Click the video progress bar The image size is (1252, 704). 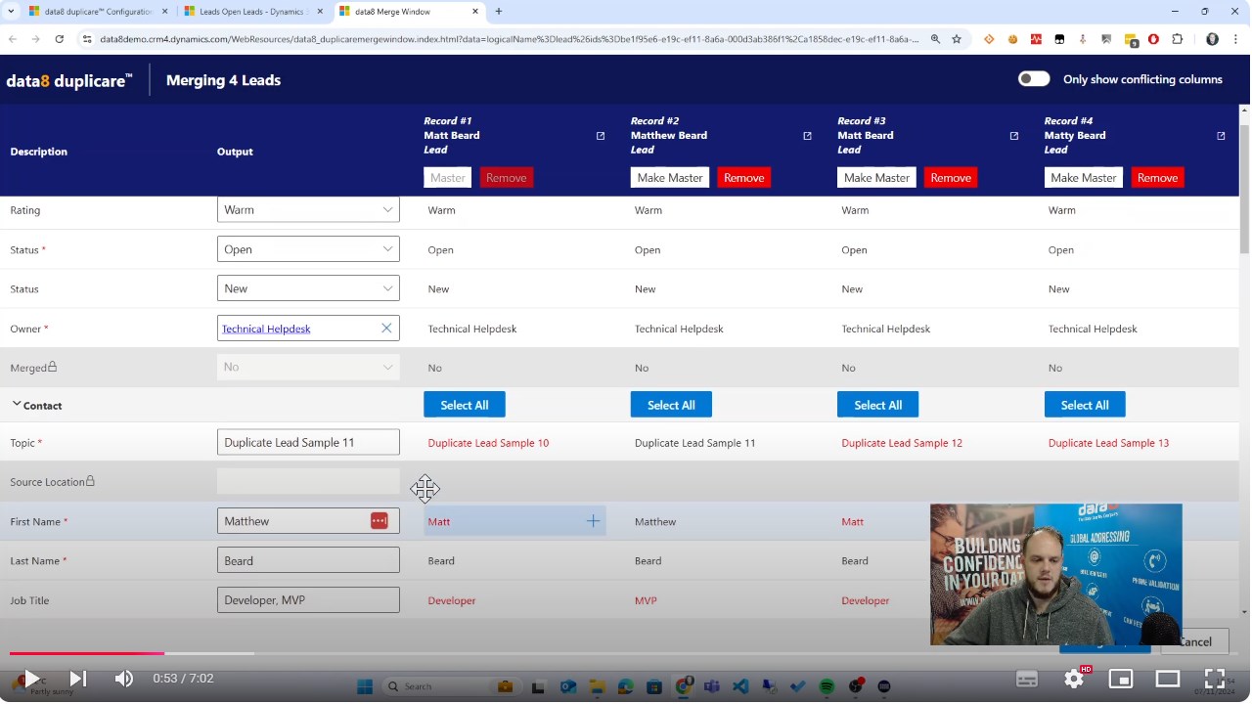point(625,653)
